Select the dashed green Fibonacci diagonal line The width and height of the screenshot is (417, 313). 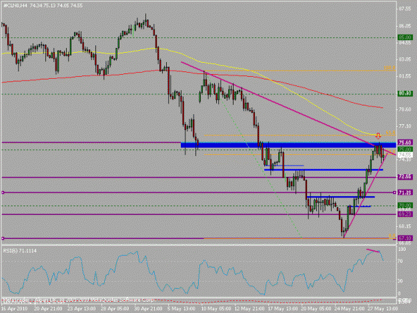[x=253, y=154]
